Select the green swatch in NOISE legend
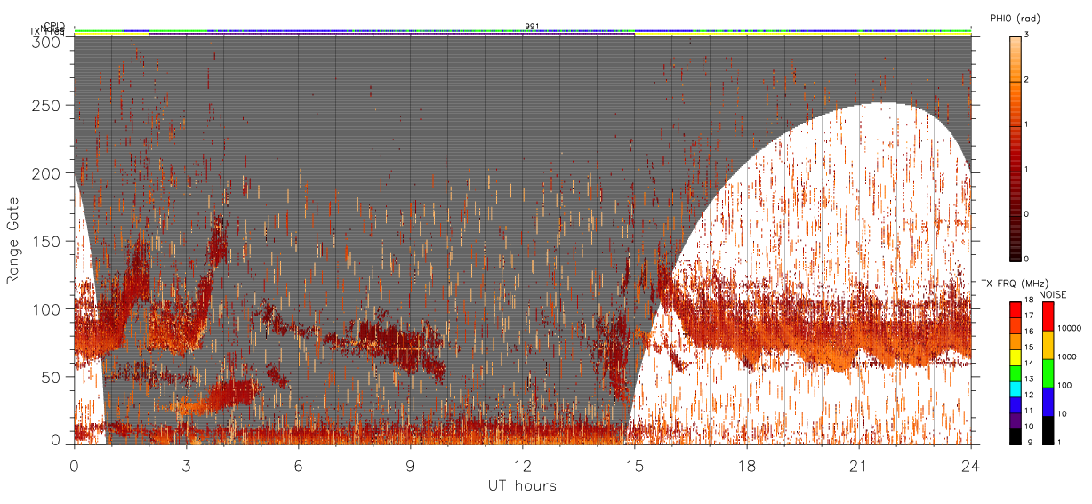1092x504 pixels. [x=1048, y=373]
